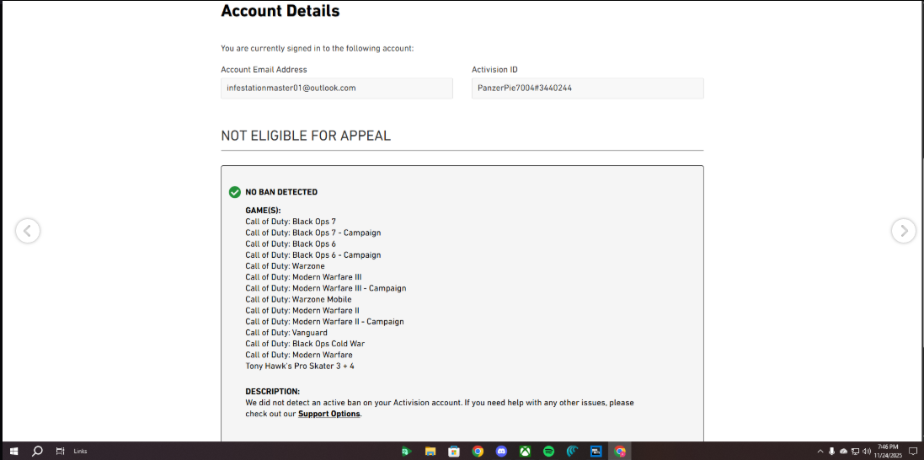
Task: Select Call of Duty: Black Ops 7 - Campaign
Action: tap(312, 233)
